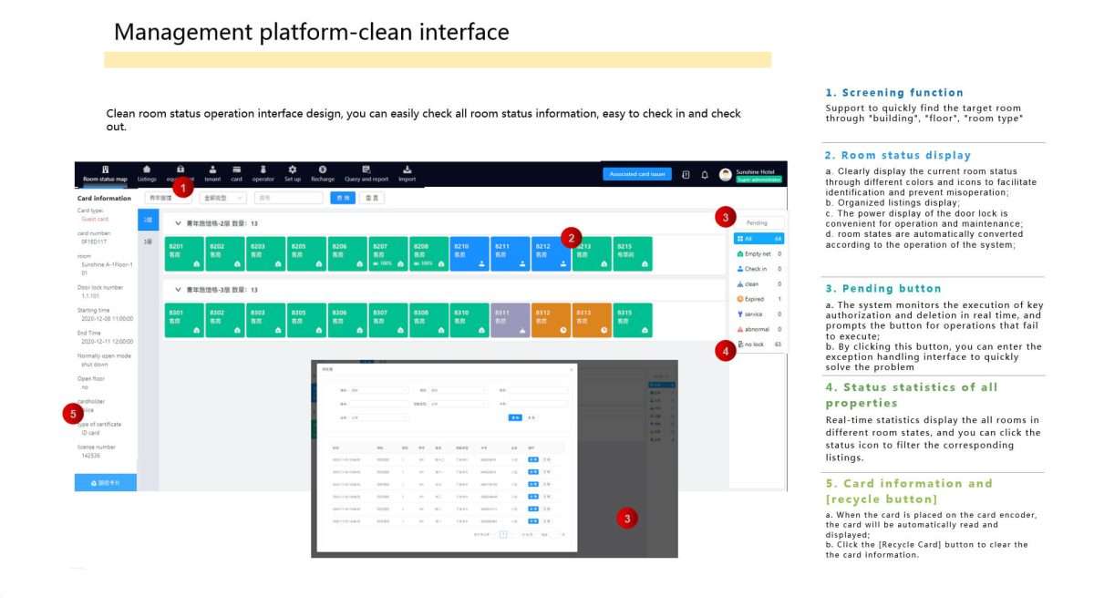Open the card menu icon

(x=236, y=170)
